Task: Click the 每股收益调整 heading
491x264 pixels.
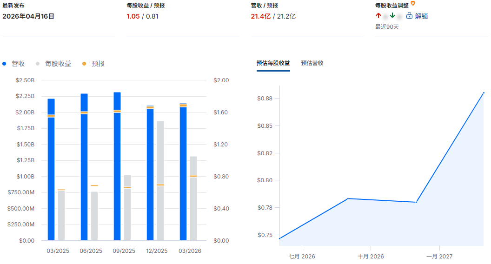Action: point(392,5)
